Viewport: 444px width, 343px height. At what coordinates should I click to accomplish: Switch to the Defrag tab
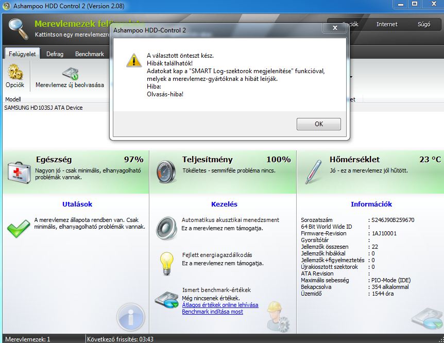click(55, 54)
